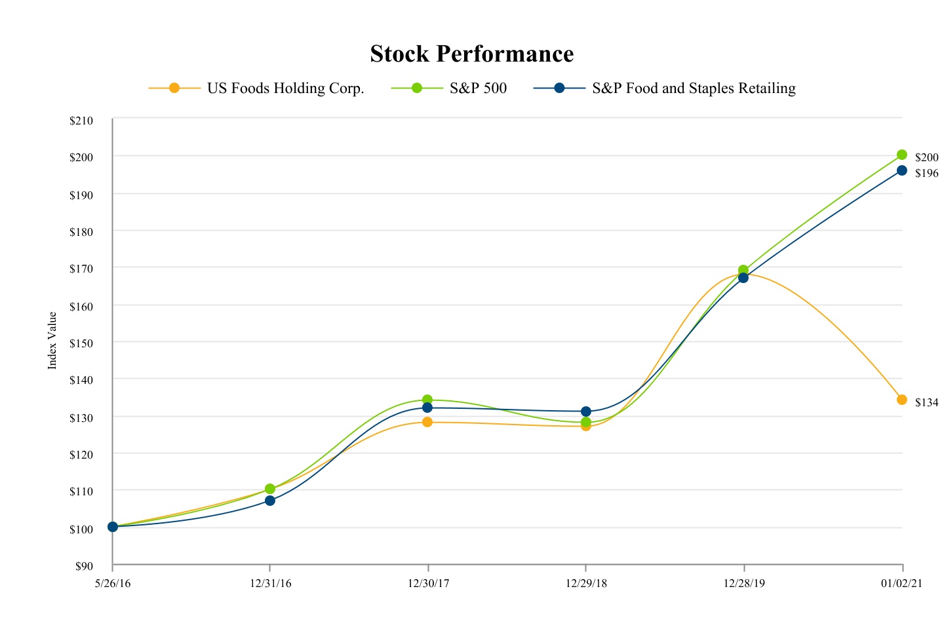Click the orange US Foods point at 12/30/17
944x629 pixels.
click(x=427, y=422)
